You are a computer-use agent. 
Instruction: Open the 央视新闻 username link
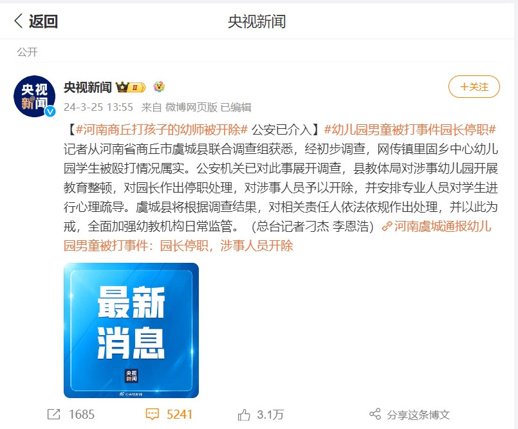click(x=88, y=87)
